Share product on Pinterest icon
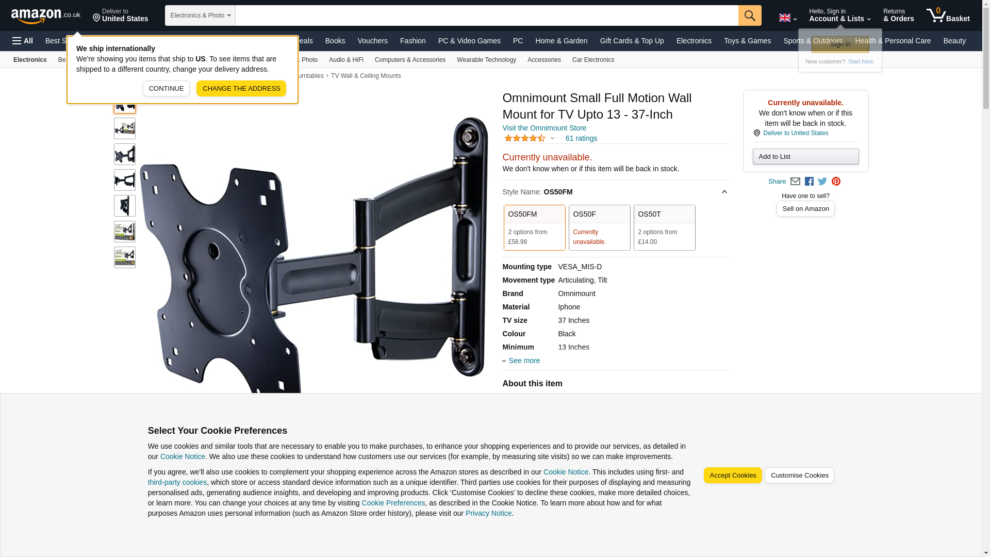The image size is (990, 557). [x=836, y=182]
